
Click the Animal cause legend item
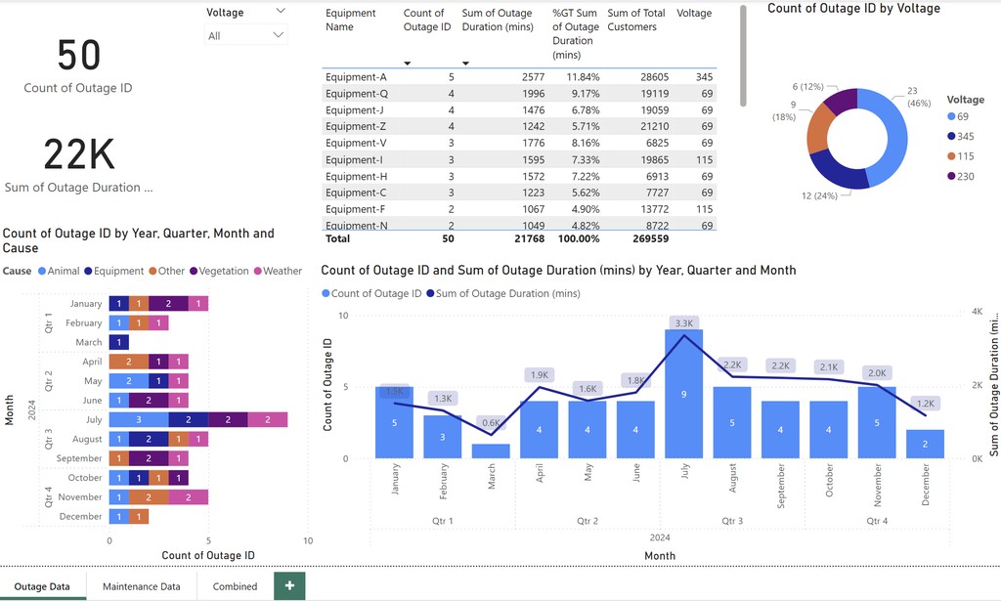[59, 271]
